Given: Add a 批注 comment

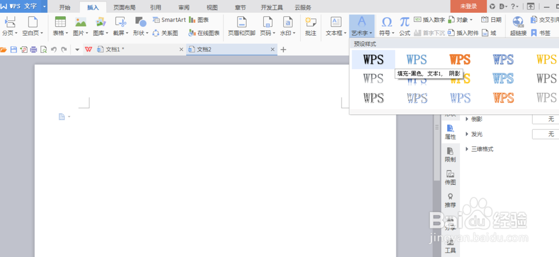Looking at the screenshot, I should 310,26.
